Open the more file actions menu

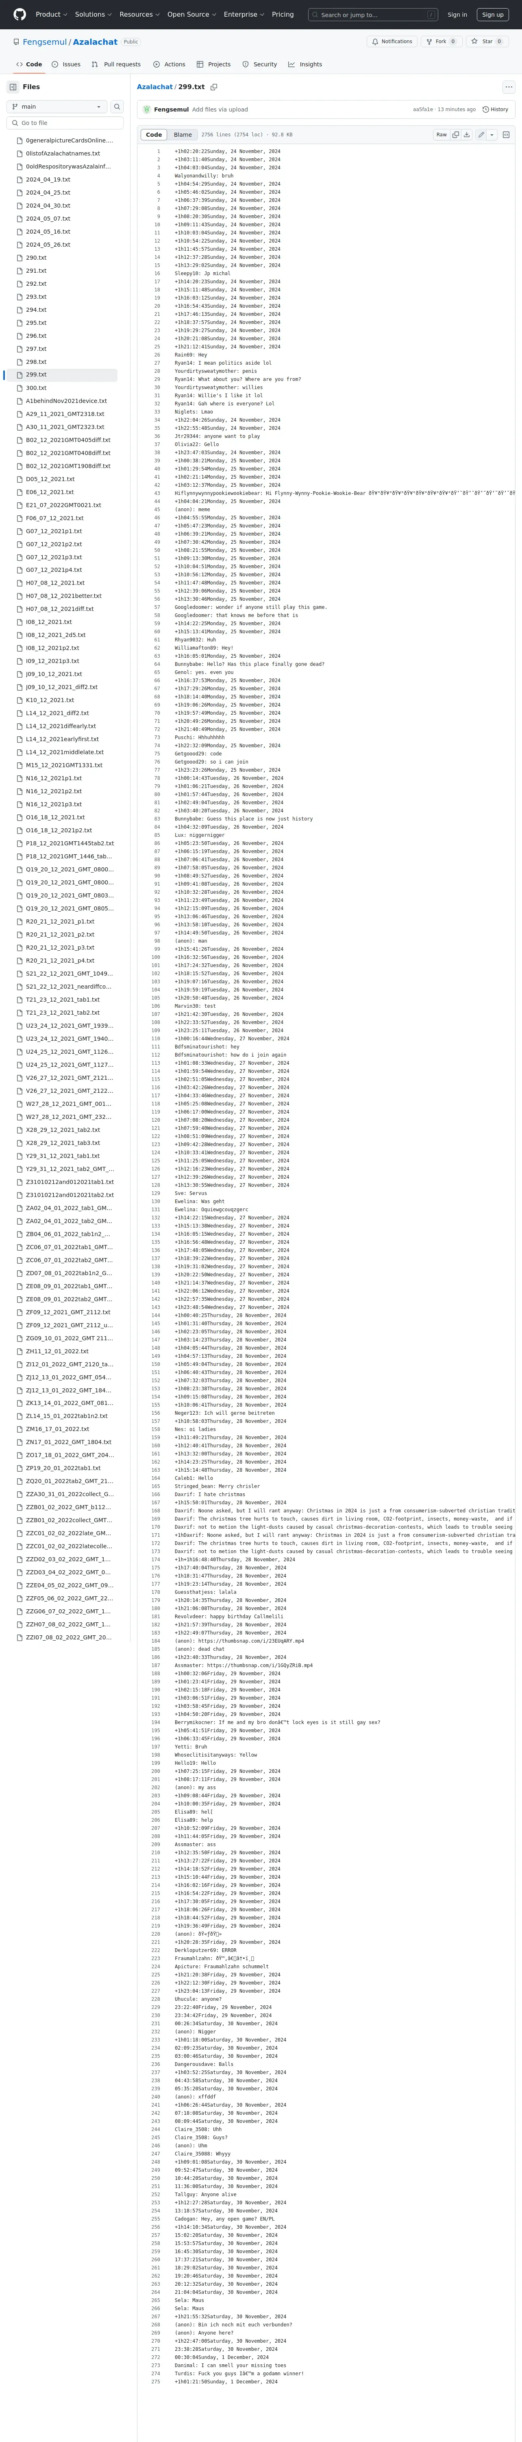click(x=509, y=86)
